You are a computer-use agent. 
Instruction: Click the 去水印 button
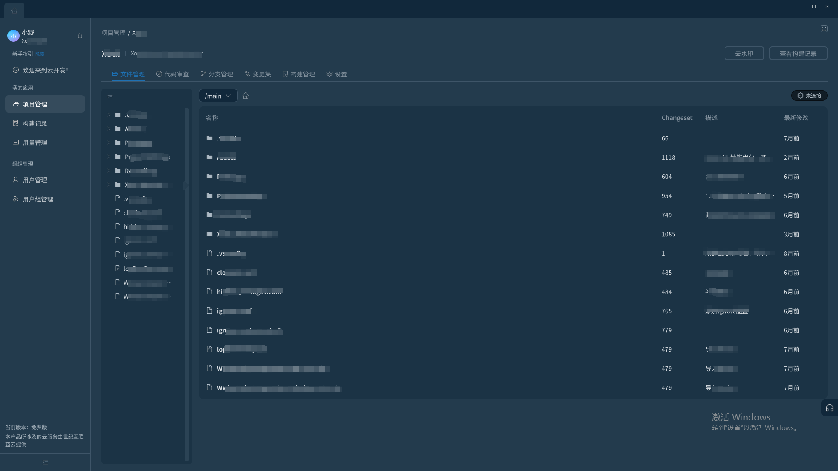click(744, 54)
